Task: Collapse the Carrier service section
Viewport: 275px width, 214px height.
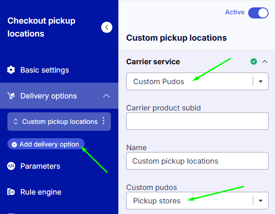Action: [x=265, y=61]
